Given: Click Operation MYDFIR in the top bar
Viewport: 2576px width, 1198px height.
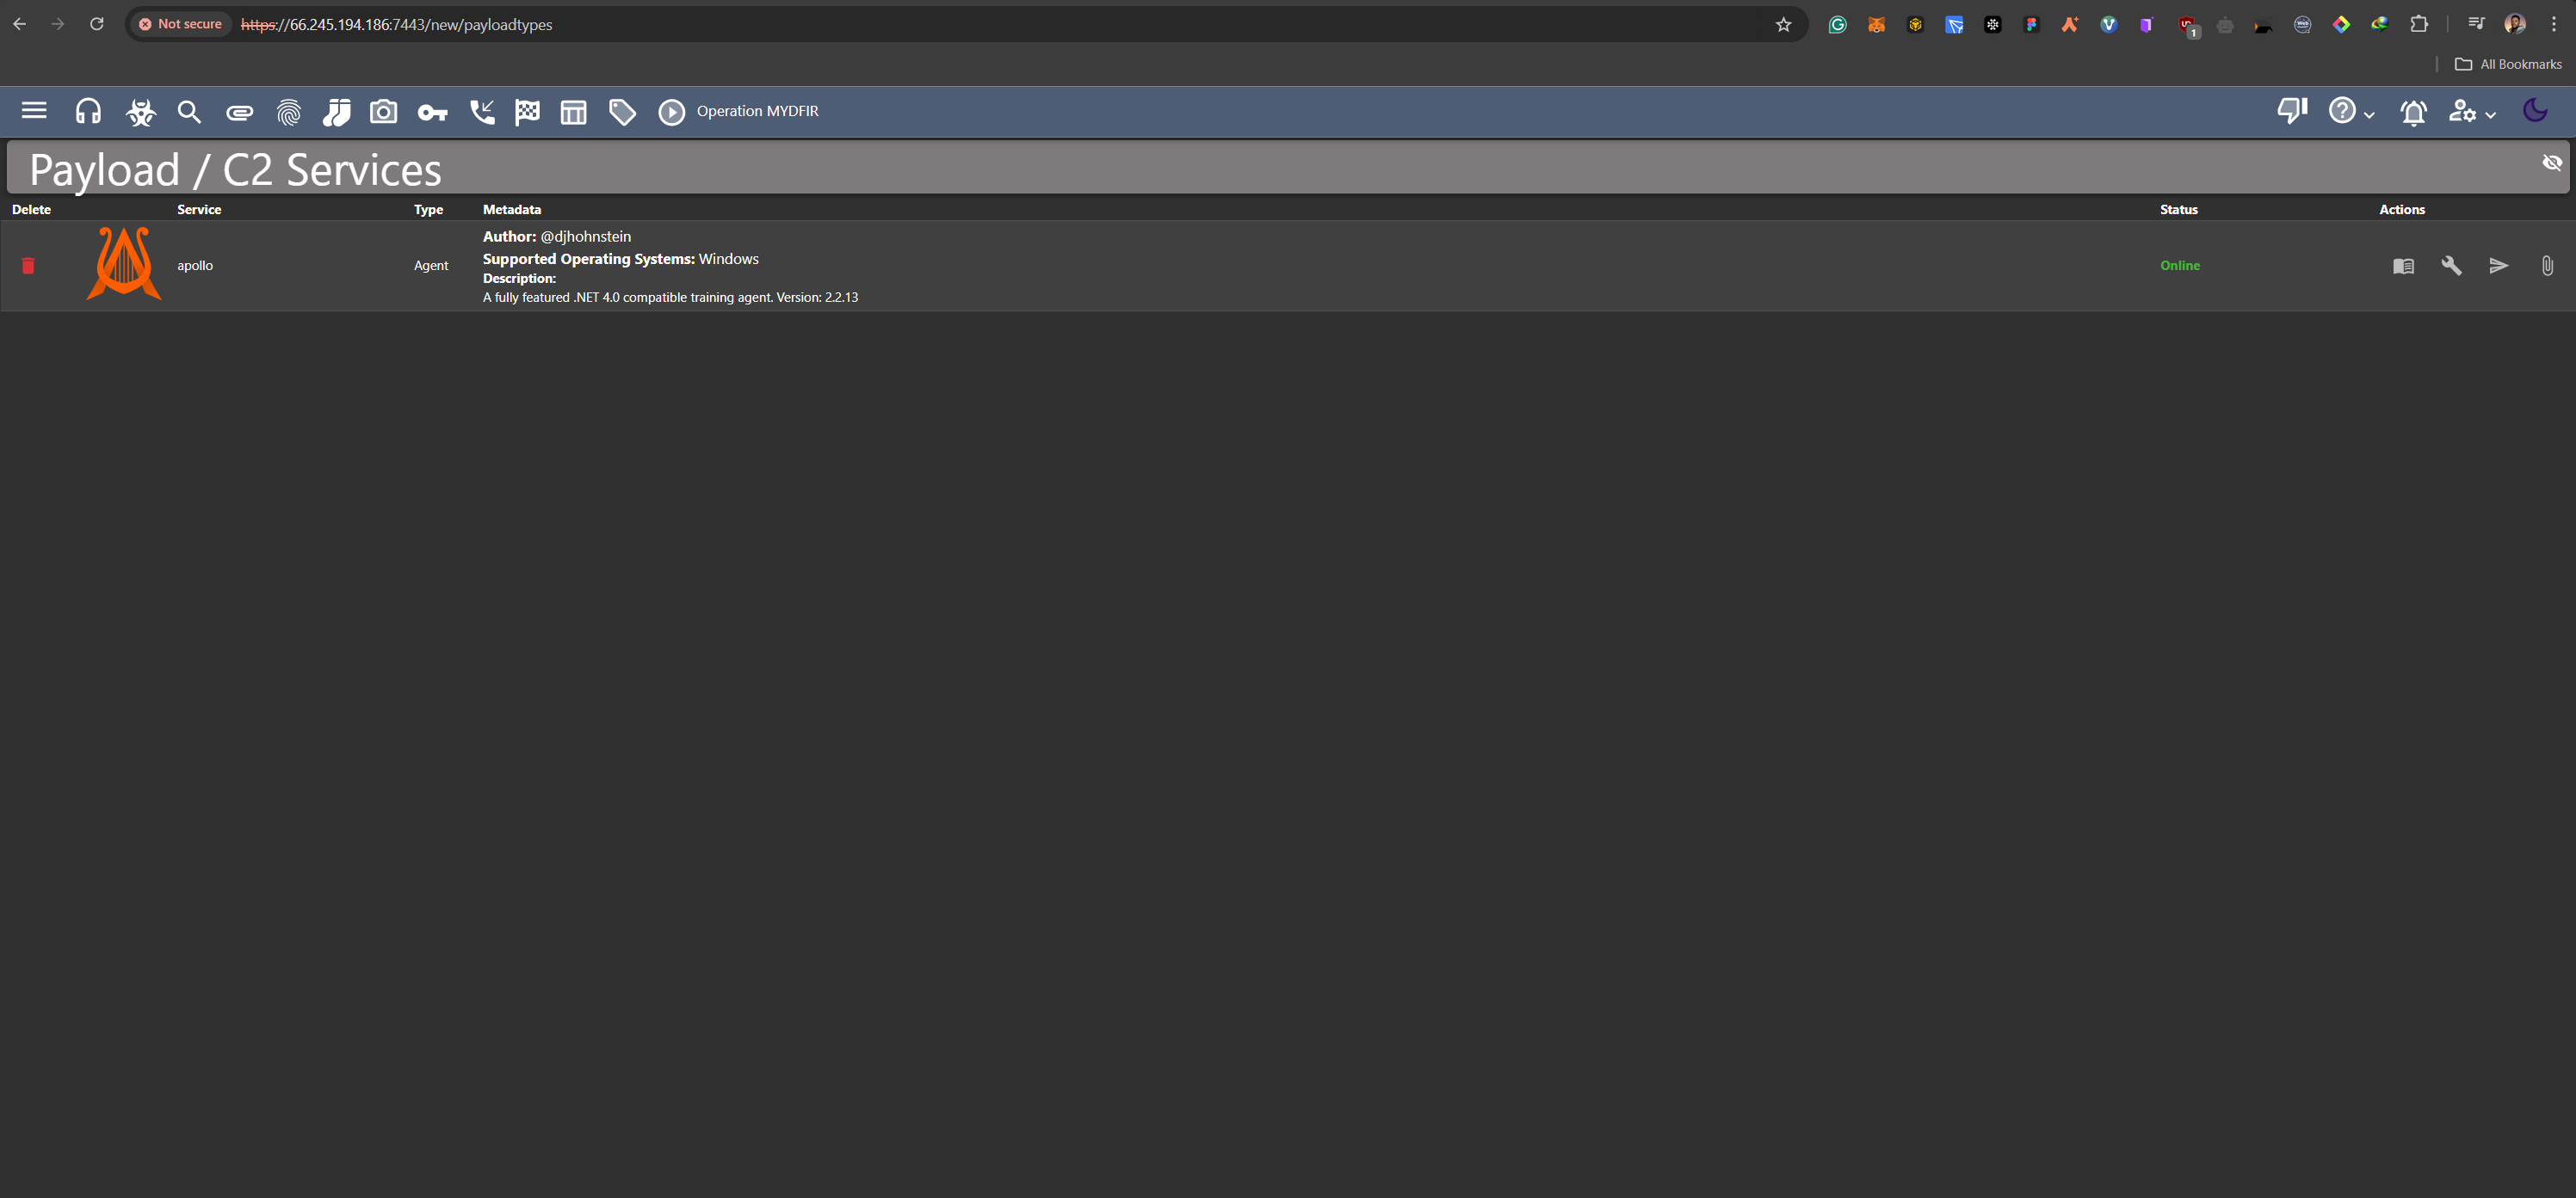Looking at the screenshot, I should pyautogui.click(x=757, y=111).
